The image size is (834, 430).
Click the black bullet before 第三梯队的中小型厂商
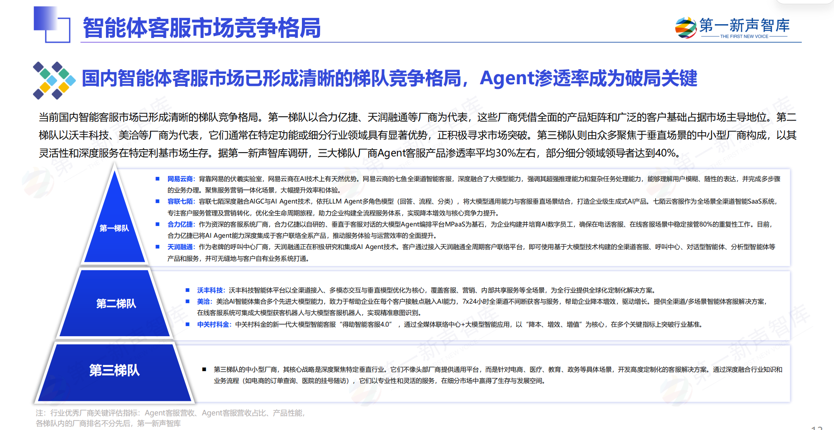tap(204, 370)
